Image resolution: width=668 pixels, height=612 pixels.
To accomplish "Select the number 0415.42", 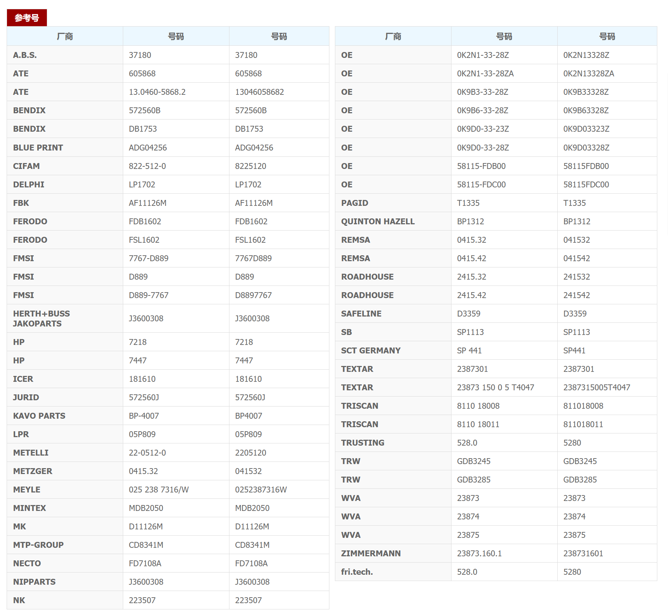I will pyautogui.click(x=471, y=258).
